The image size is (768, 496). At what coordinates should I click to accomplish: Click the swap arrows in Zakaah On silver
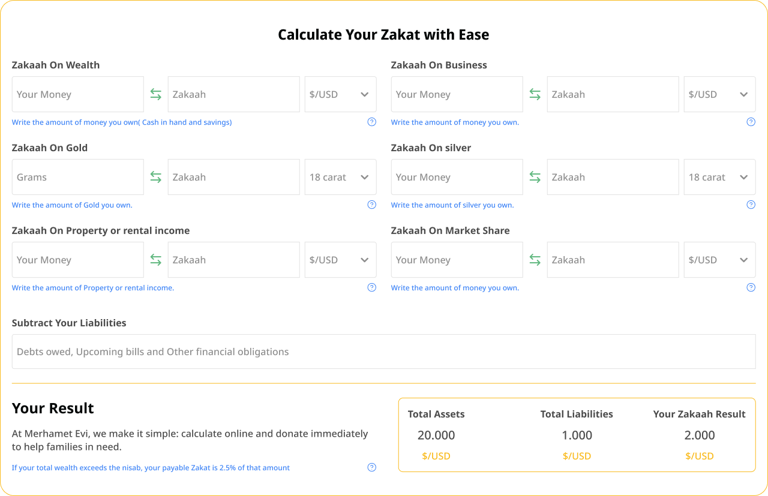[535, 177]
